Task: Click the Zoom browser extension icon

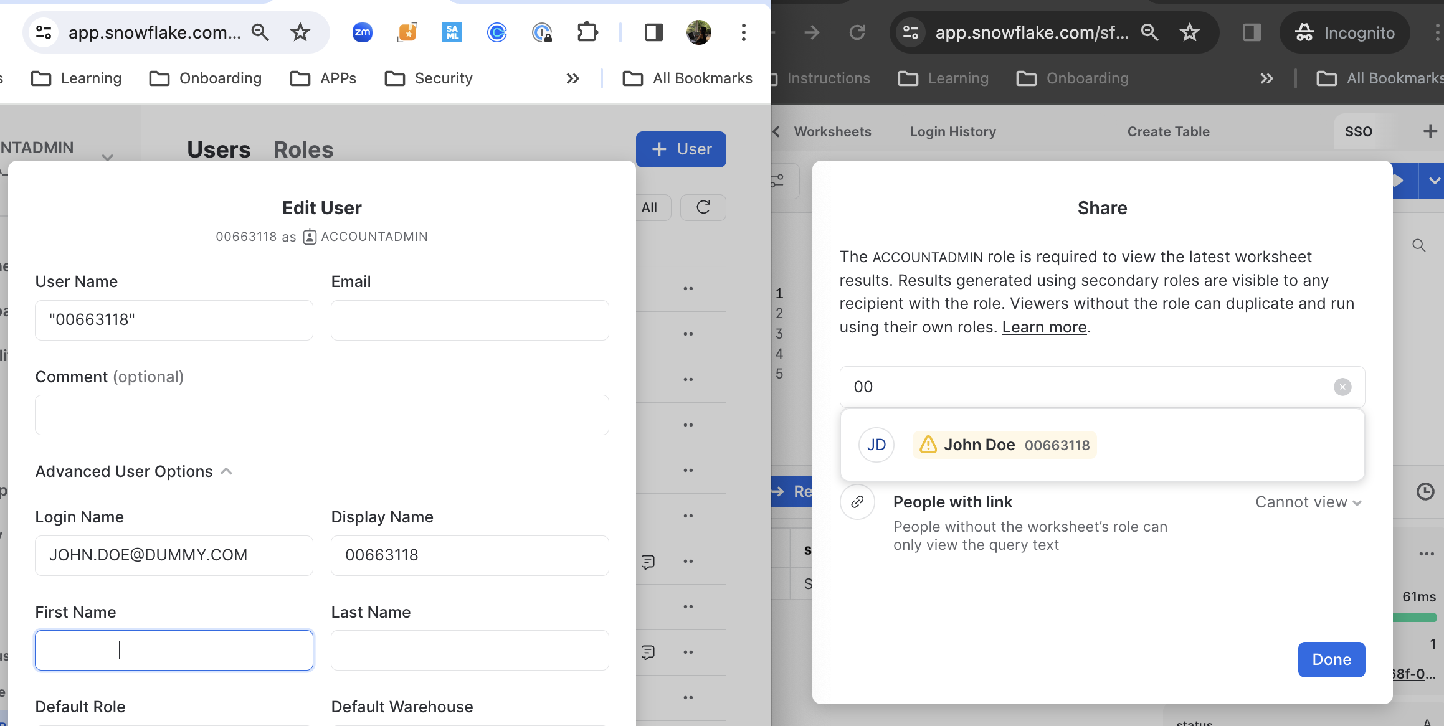Action: (x=363, y=32)
